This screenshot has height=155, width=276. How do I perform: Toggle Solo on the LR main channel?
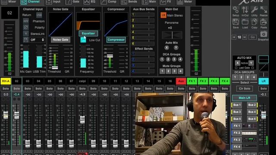point(263,89)
